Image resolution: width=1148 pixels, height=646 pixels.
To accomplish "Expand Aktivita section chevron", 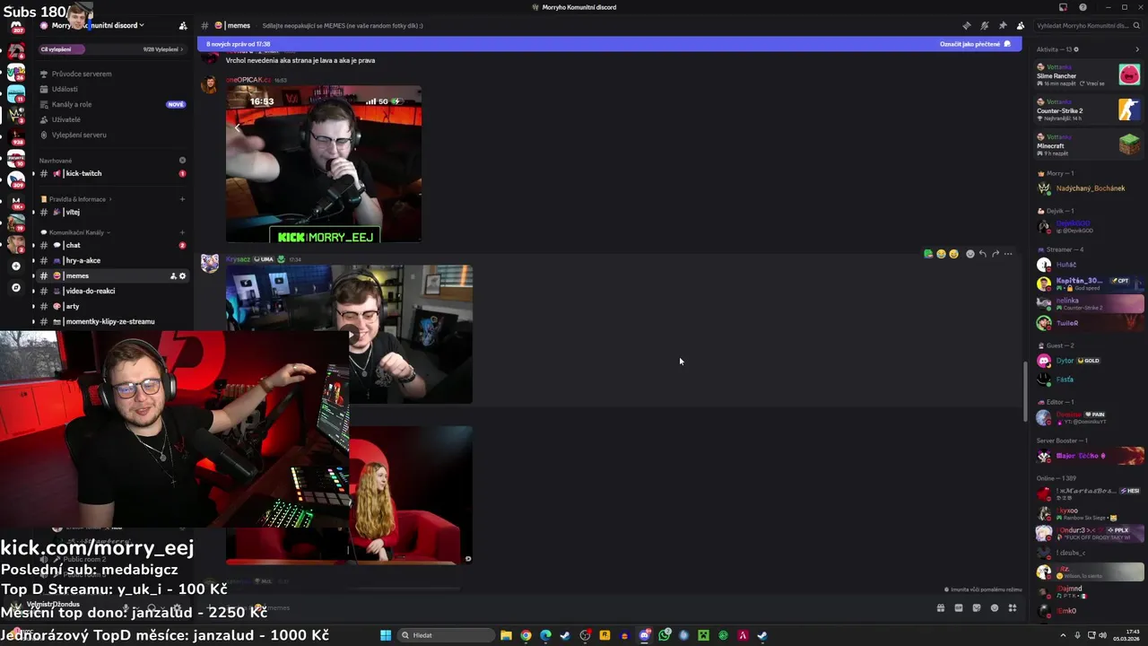I will [1137, 49].
